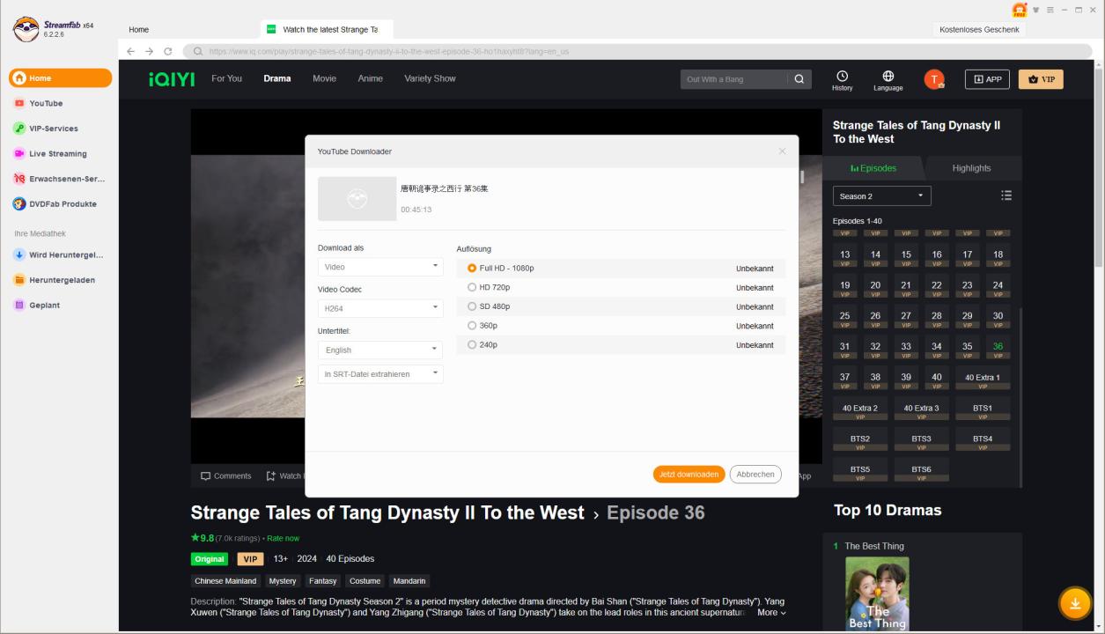Open the Home item in StreamFab sidebar
The image size is (1105, 634).
[60, 78]
